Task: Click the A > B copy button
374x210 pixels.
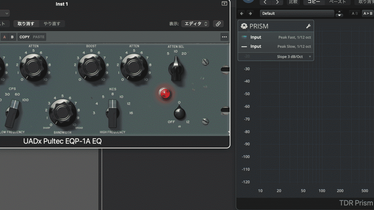Action: tap(367, 13)
